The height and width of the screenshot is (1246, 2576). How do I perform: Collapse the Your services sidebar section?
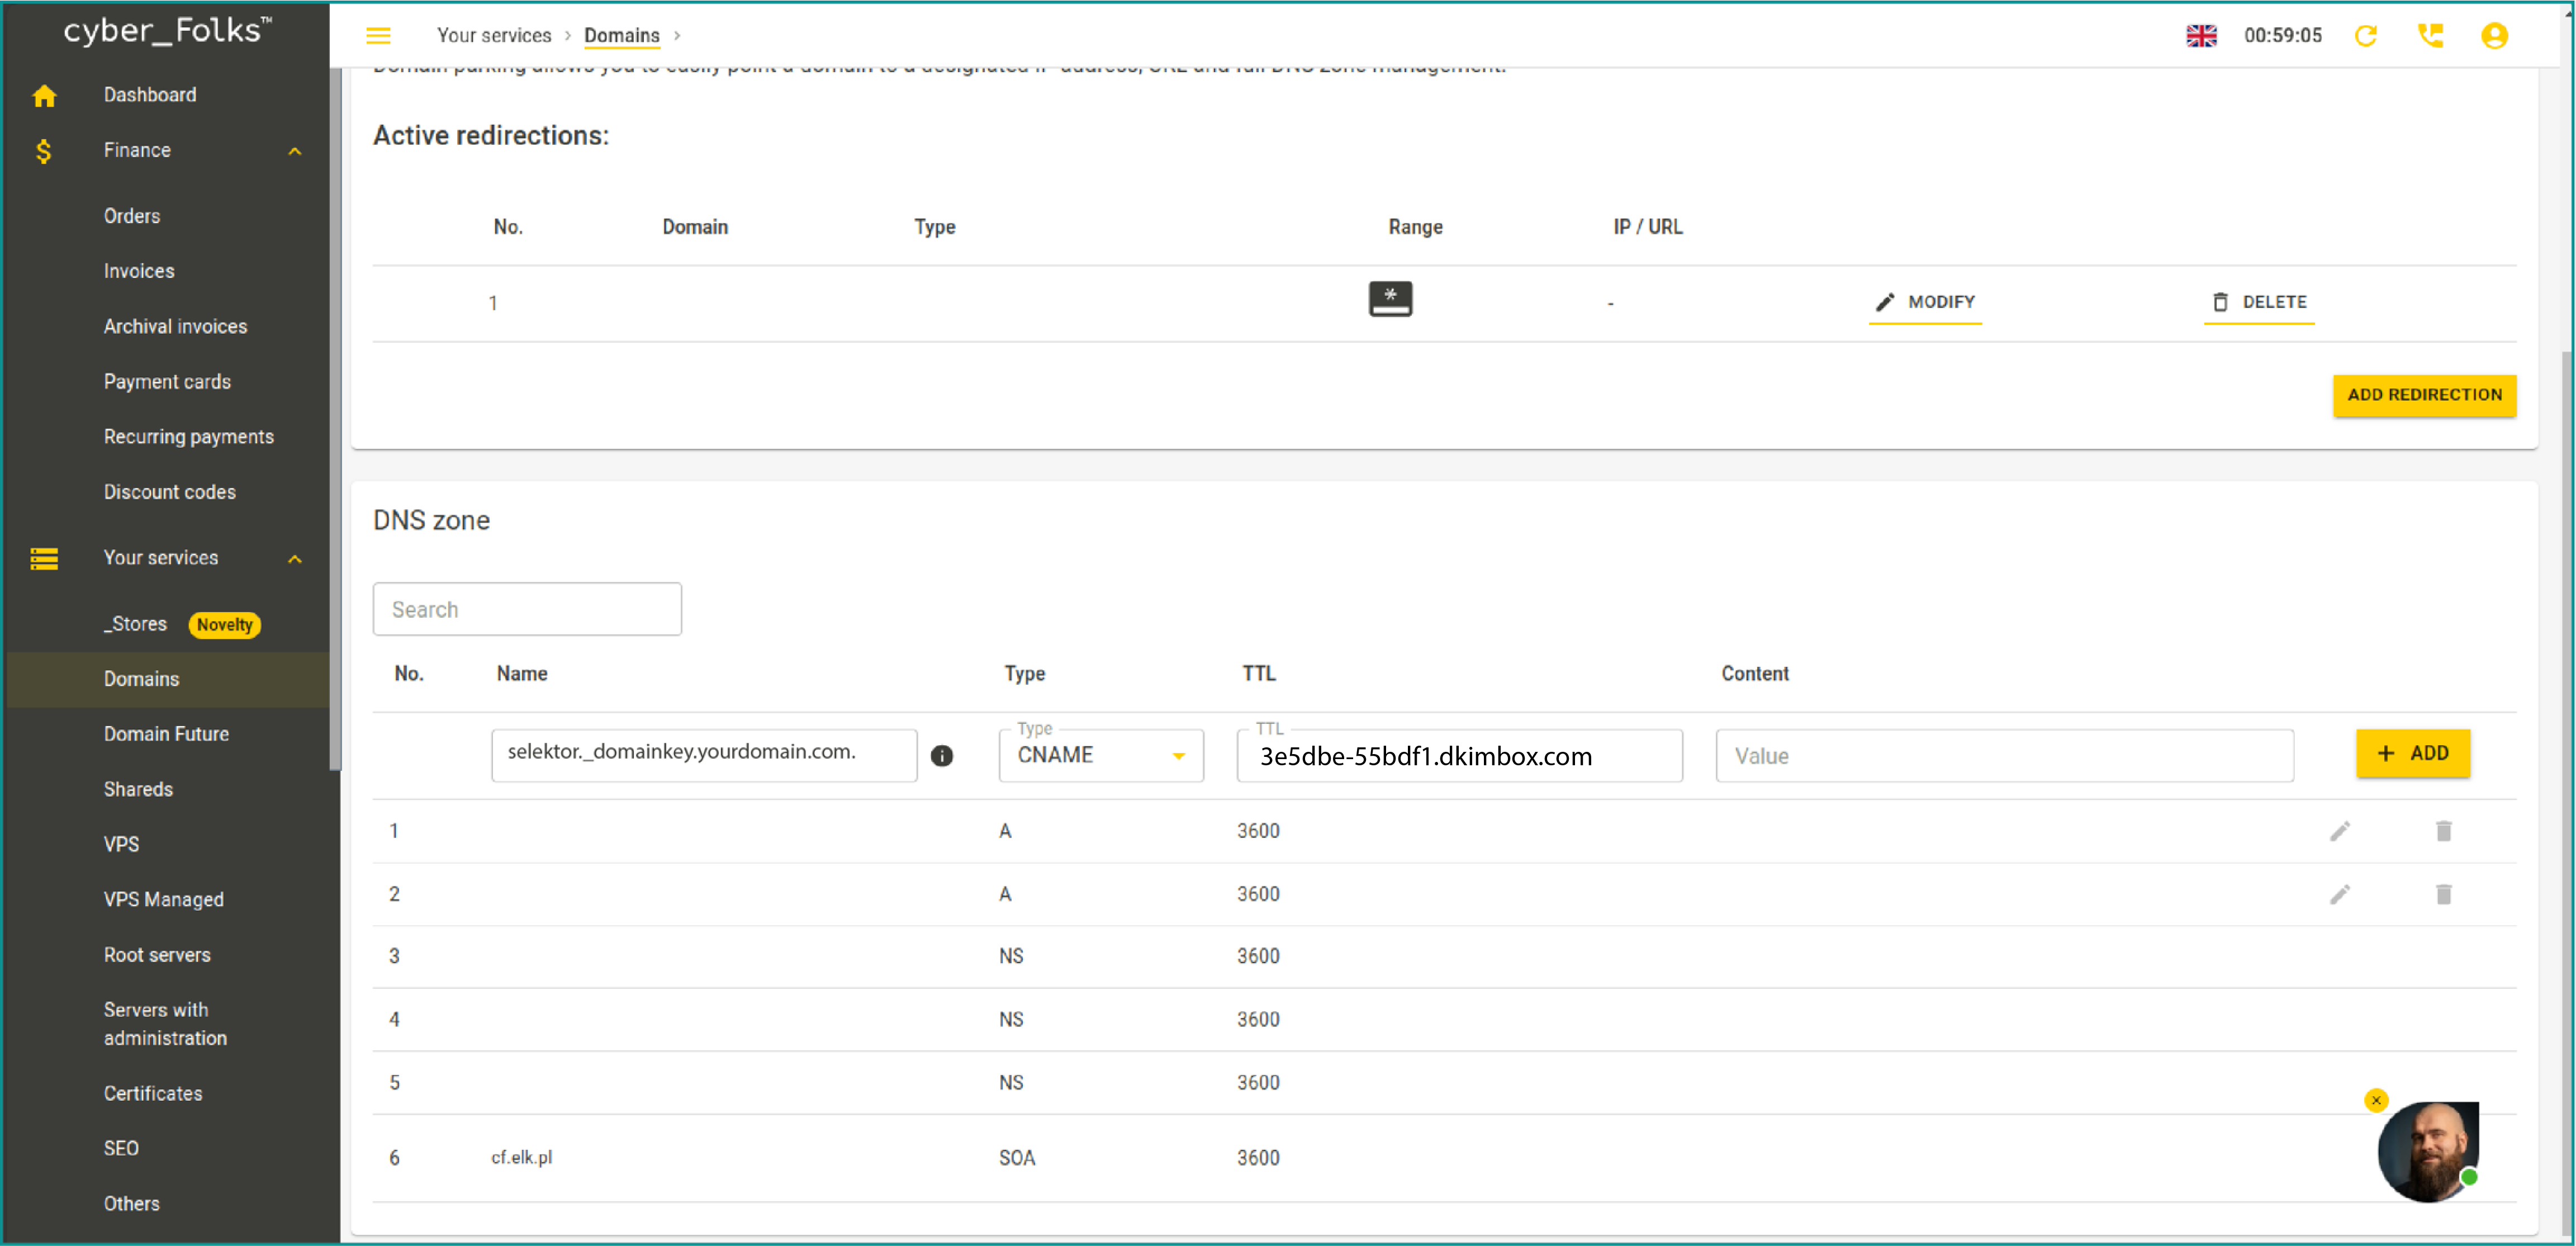click(x=294, y=559)
